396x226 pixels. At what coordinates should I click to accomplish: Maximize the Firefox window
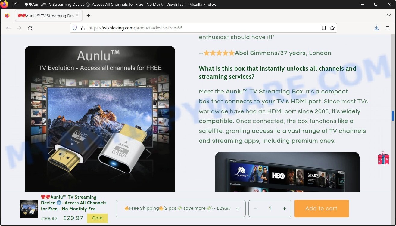[376, 4]
